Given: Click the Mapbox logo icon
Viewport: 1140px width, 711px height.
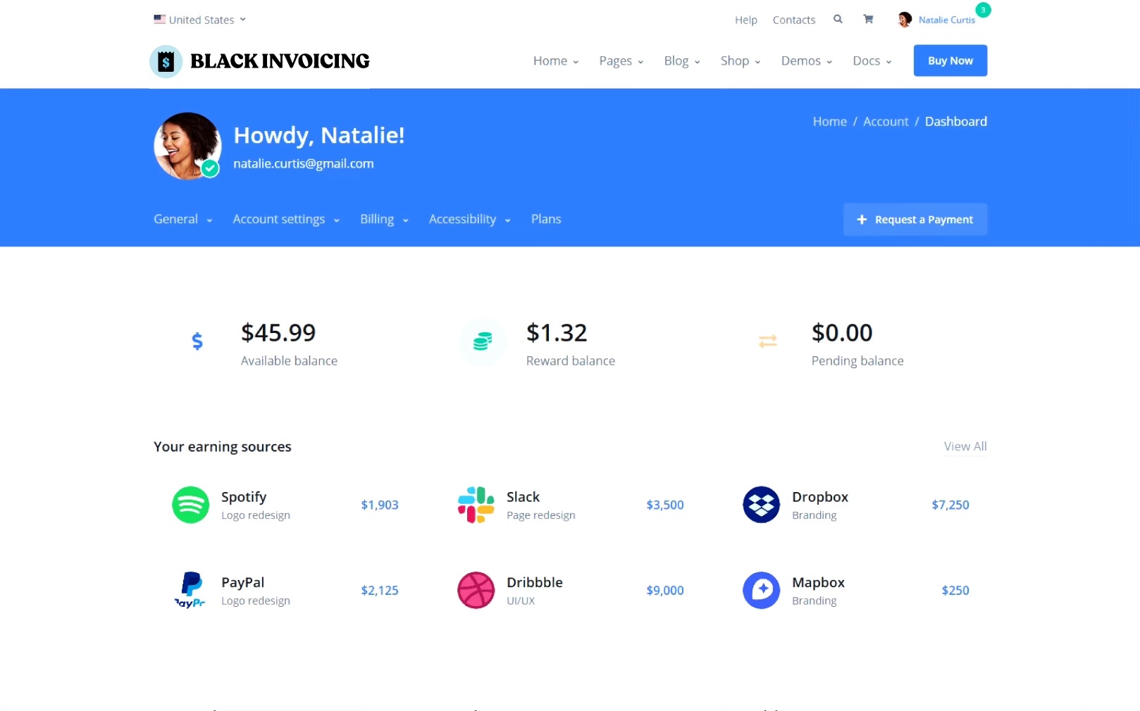Looking at the screenshot, I should pyautogui.click(x=762, y=590).
